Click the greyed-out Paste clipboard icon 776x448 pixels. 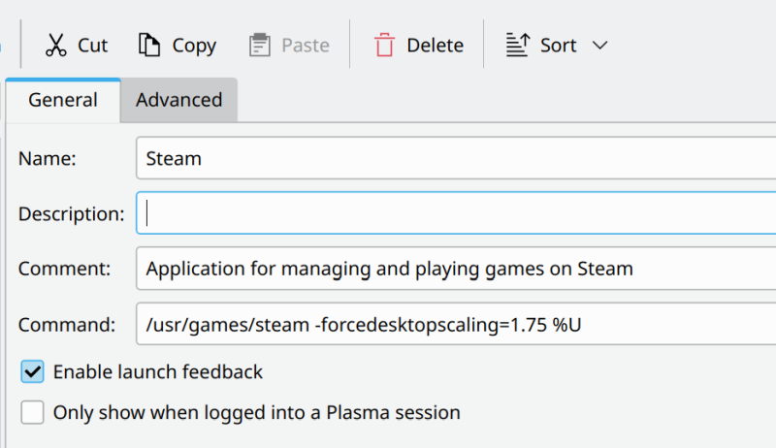(258, 45)
